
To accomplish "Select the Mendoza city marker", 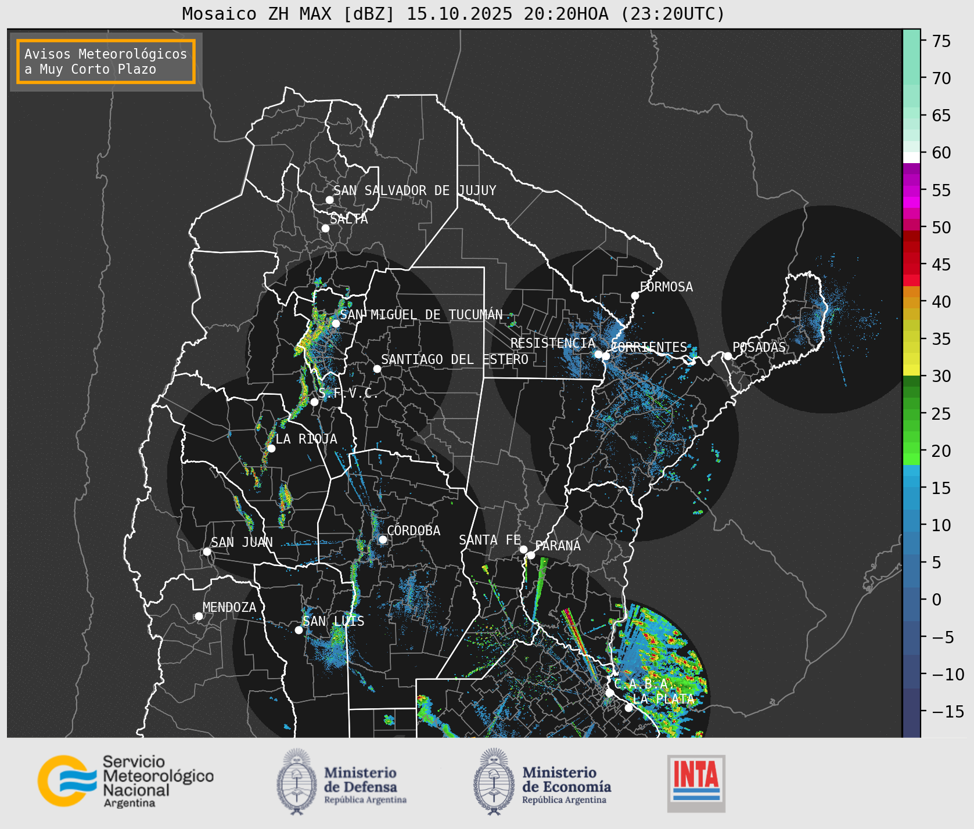I will (x=199, y=616).
